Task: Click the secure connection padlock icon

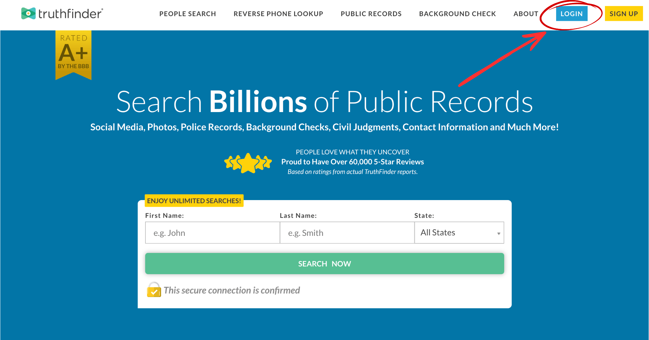Action: coord(154,290)
